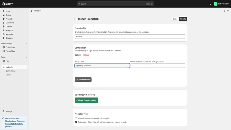This screenshot has width=231, height=130.
Task: Open the Apply Level dropdown
Action: [x=102, y=66]
